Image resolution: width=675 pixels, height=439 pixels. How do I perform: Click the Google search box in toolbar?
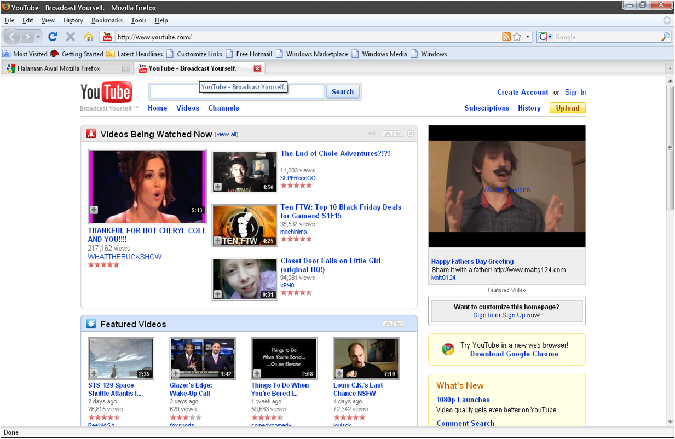tap(607, 37)
